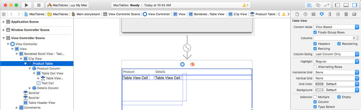361x110 pixels.
Task: Click the Grid Color swatch
Action: [319, 84]
